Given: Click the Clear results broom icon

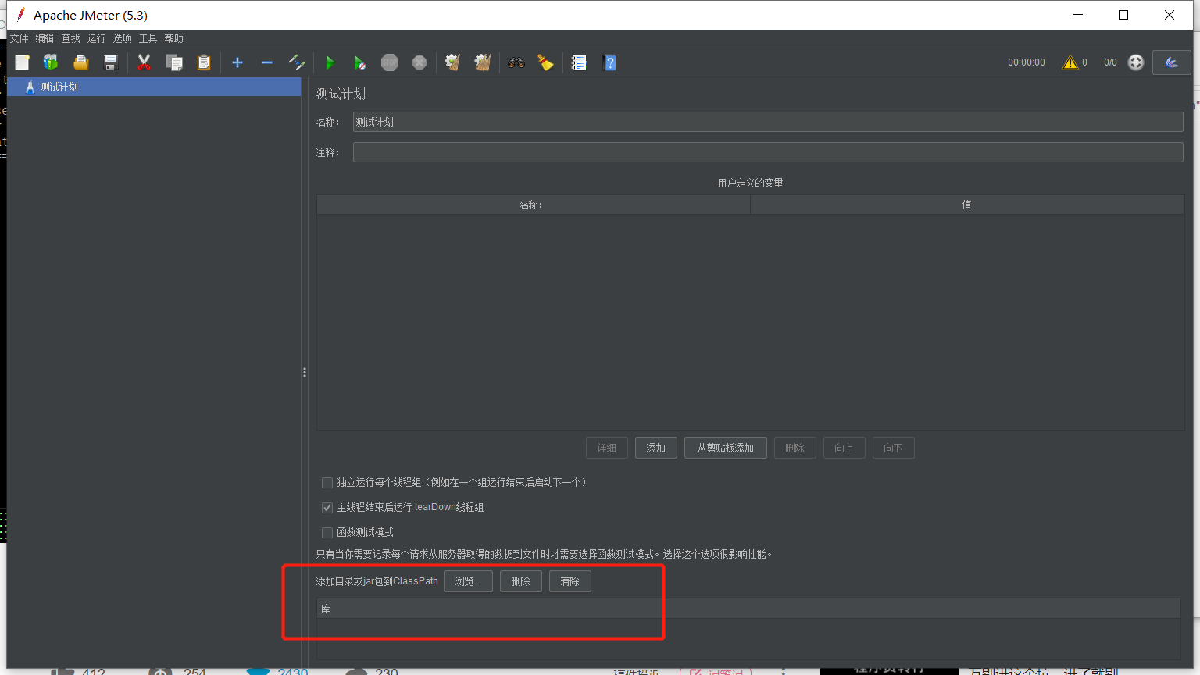Looking at the screenshot, I should tap(452, 62).
